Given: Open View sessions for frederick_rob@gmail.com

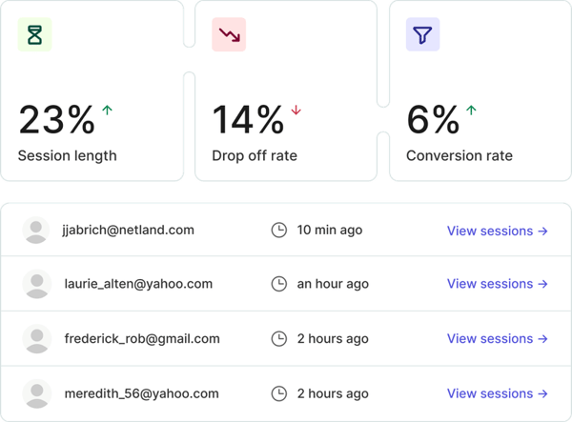Looking at the screenshot, I should point(497,338).
